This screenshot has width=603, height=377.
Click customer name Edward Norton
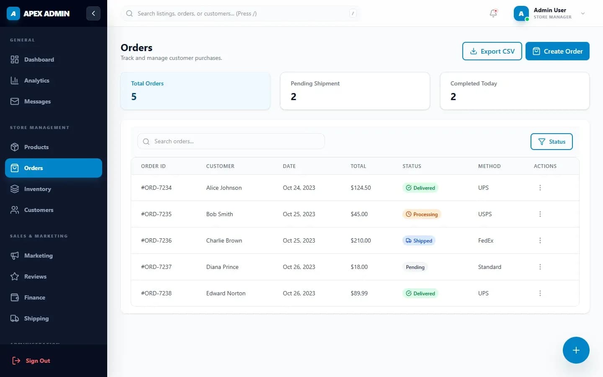click(x=226, y=293)
